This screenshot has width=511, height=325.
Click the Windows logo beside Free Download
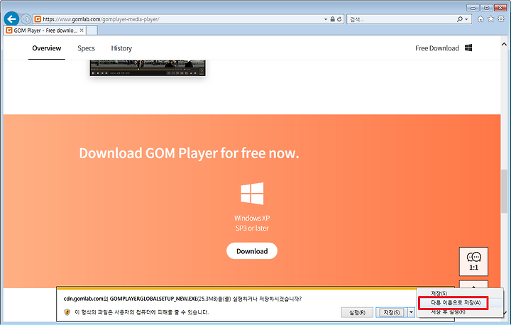coord(468,48)
